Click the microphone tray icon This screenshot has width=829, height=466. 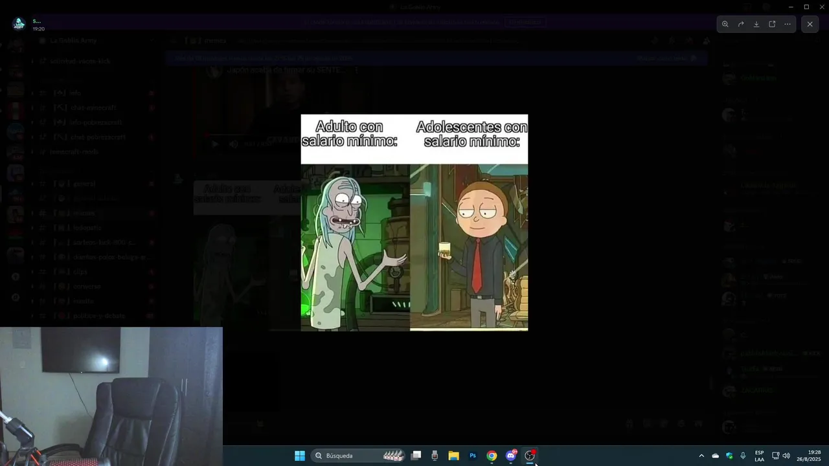pos(743,456)
